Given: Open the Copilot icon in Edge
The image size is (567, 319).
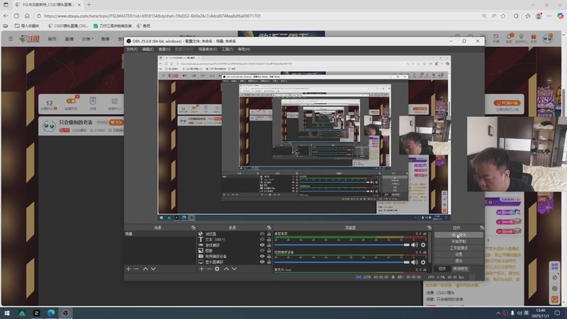Looking at the screenshot, I should (560, 16).
